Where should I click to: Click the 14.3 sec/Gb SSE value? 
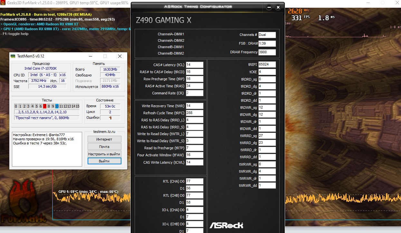(47, 87)
